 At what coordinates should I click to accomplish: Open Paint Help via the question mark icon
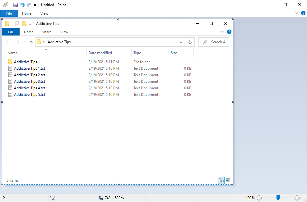[x=303, y=13]
